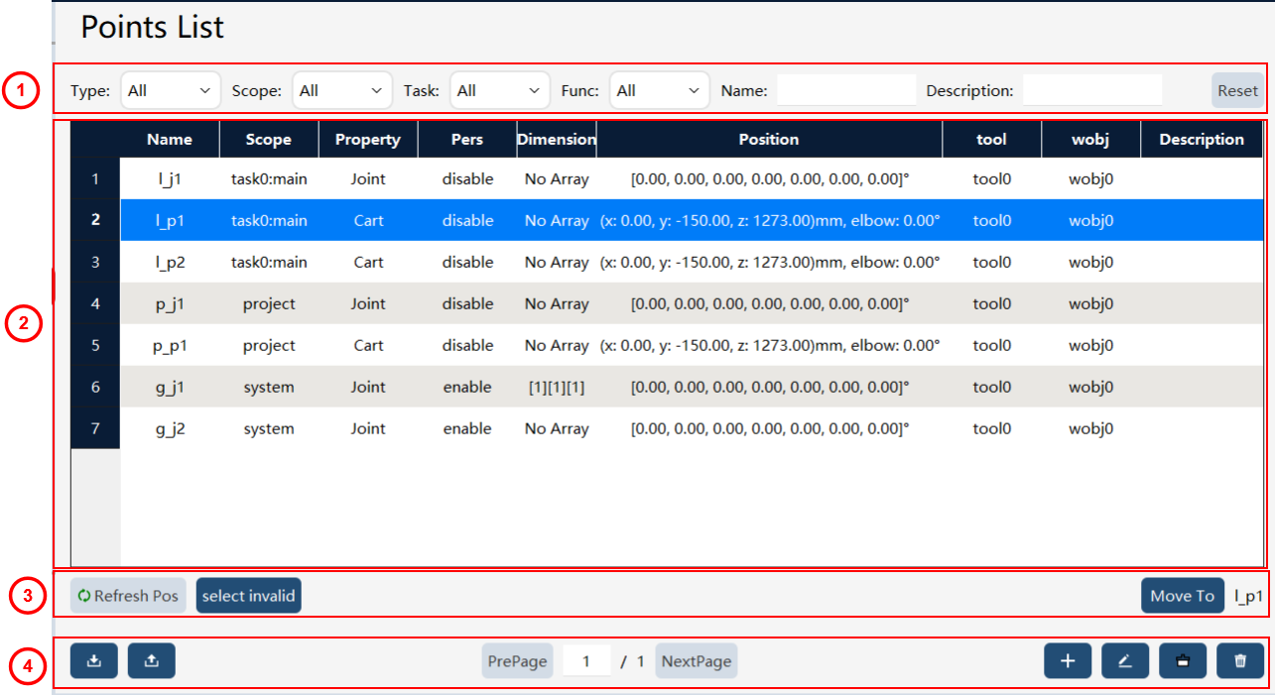Screen dimensions: 1276x696
Task: Click the pencil edit icon button
Action: tap(1125, 661)
